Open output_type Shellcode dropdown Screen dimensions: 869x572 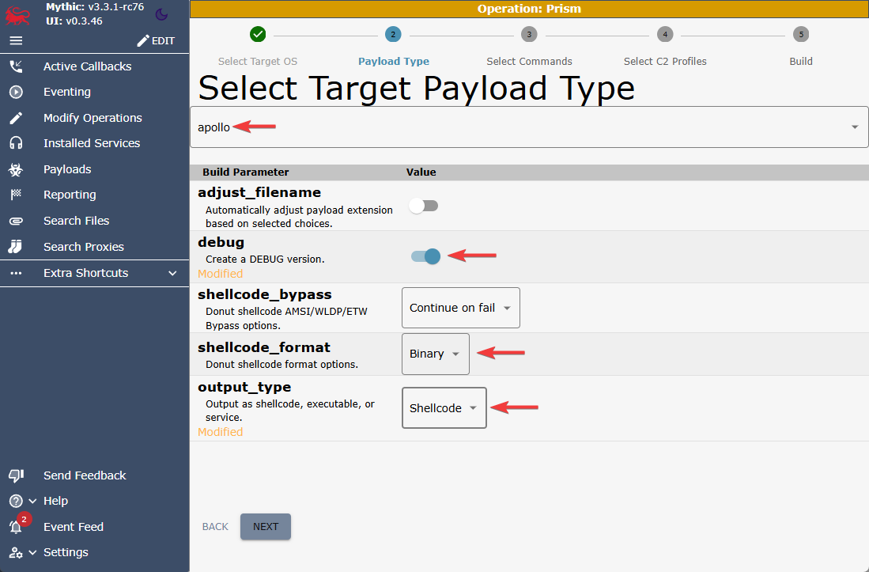point(444,408)
